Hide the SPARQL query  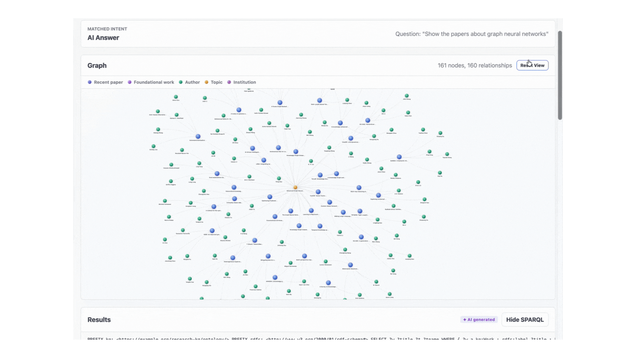(x=525, y=319)
